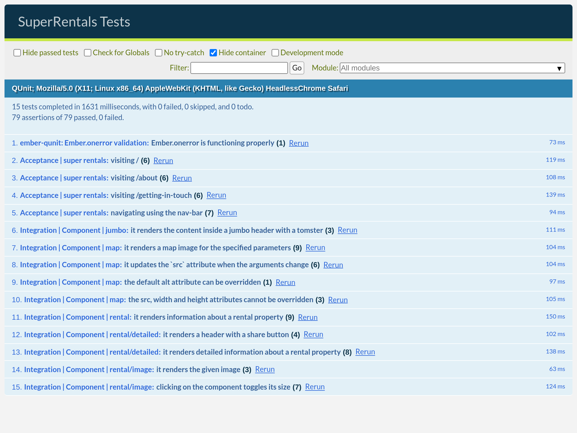Click the SuperRentals Tests header title
The height and width of the screenshot is (433, 577).
coord(74,22)
